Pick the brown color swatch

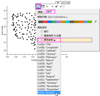tap(72, 22)
